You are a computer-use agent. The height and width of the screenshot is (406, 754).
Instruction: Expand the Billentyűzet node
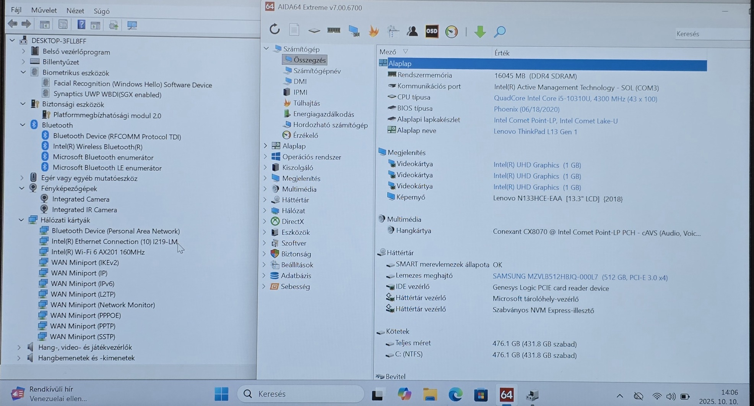[x=23, y=61]
